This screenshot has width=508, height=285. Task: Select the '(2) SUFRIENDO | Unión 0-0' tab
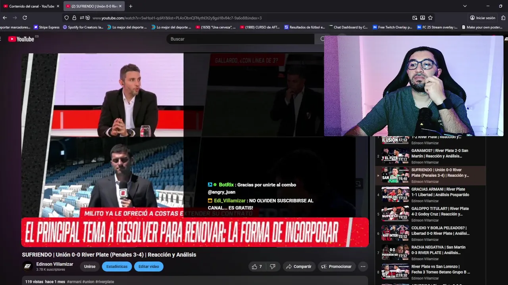[94, 6]
